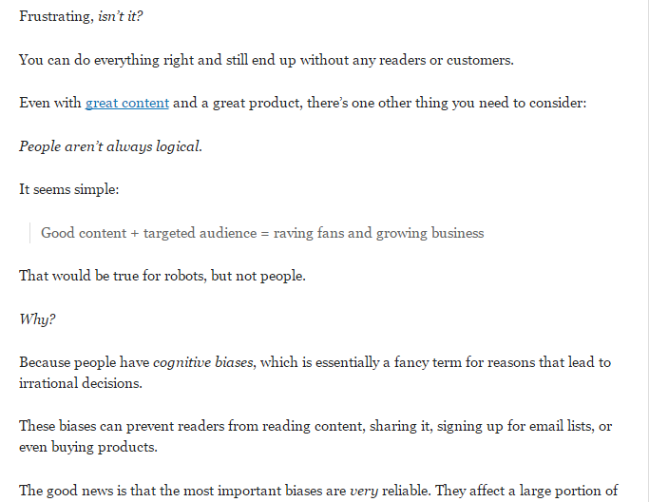The height and width of the screenshot is (502, 649).
Task: Click the italic word "very" in last paragraph
Action: (x=364, y=492)
